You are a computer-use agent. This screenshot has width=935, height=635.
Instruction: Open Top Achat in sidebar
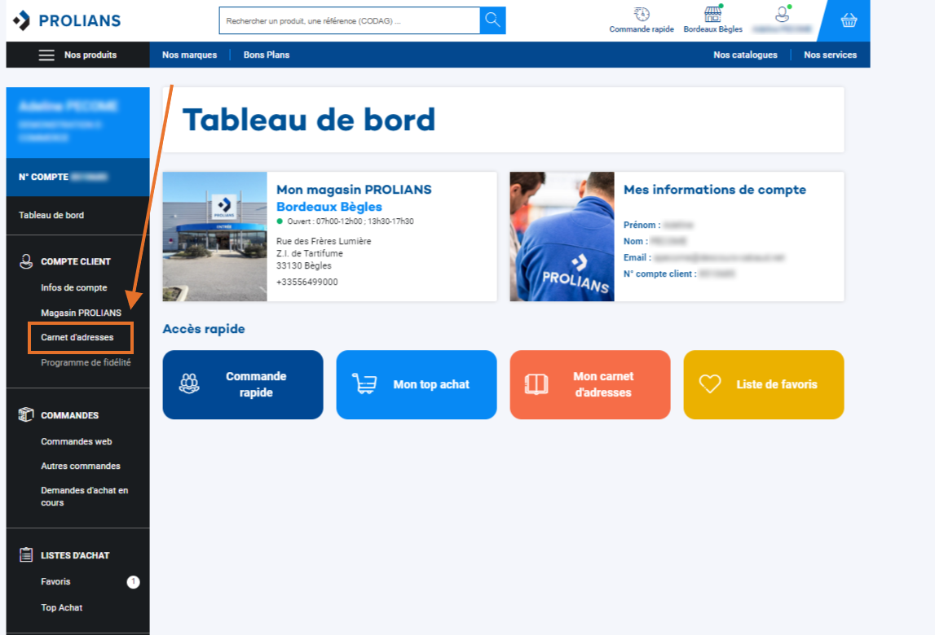pos(61,607)
